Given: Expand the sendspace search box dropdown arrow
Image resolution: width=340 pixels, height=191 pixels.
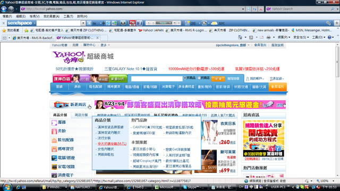Looking at the screenshot, I should coord(83,23).
